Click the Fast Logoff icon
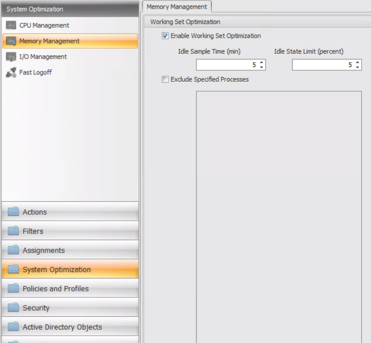The width and height of the screenshot is (371, 343). [x=11, y=72]
